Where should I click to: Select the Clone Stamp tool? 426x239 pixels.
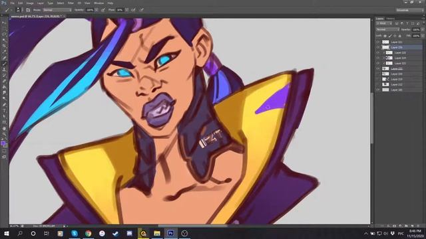4,69
